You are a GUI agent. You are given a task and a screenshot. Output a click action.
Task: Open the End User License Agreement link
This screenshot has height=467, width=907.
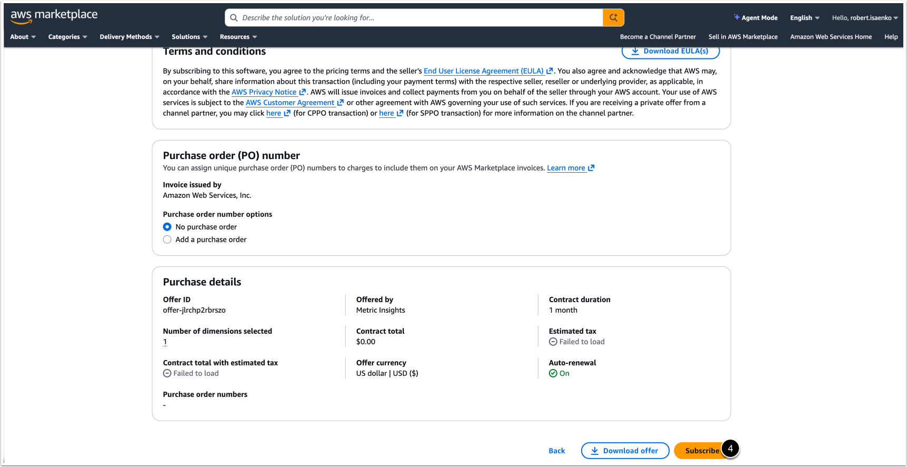(x=483, y=71)
